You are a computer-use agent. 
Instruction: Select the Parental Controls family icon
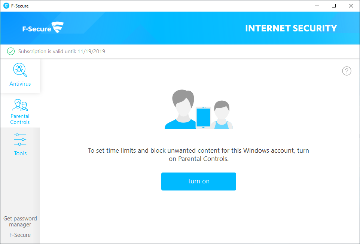coord(20,105)
